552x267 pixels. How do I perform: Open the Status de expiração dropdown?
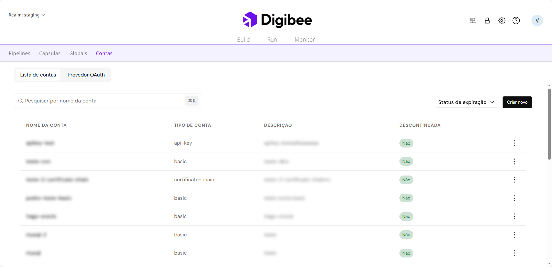466,102
